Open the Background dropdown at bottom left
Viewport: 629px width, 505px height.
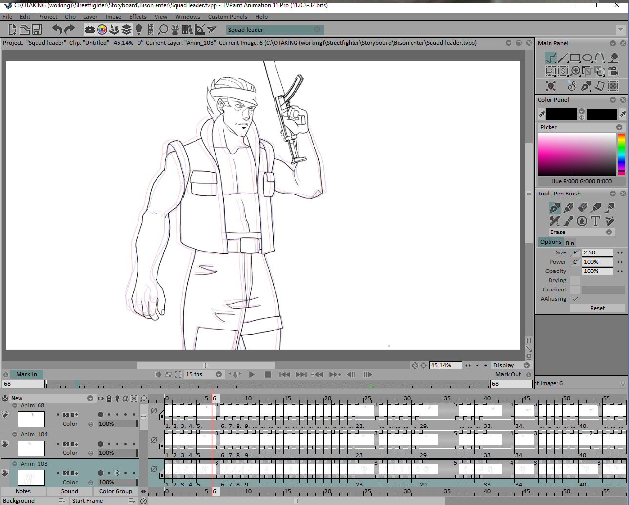tap(62, 501)
